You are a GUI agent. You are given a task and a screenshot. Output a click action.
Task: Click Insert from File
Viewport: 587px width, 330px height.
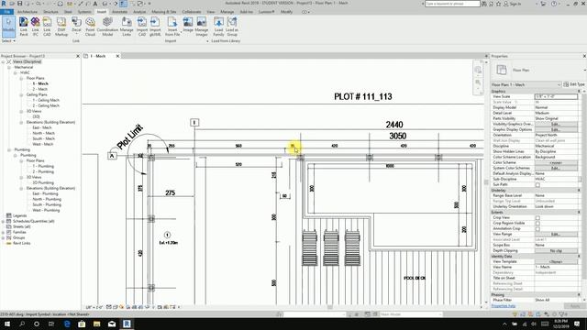coord(172,27)
